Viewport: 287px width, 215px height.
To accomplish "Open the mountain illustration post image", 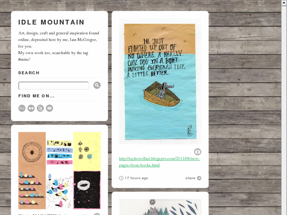I will pos(160,207).
